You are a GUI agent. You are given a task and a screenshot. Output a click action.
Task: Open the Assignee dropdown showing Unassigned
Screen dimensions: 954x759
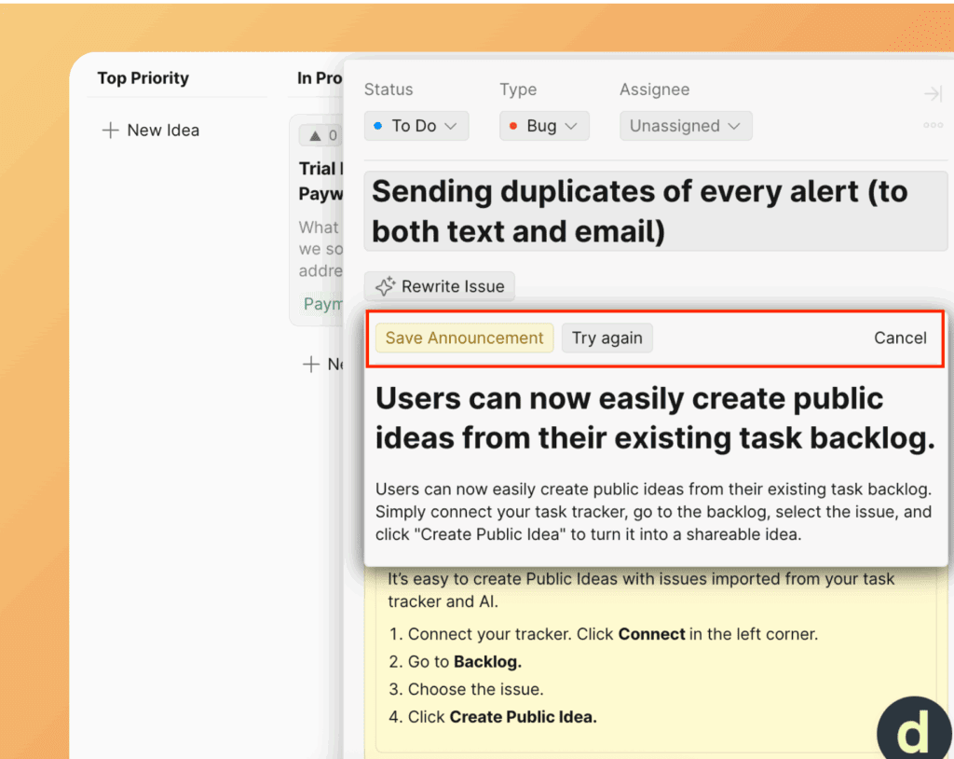coord(685,126)
